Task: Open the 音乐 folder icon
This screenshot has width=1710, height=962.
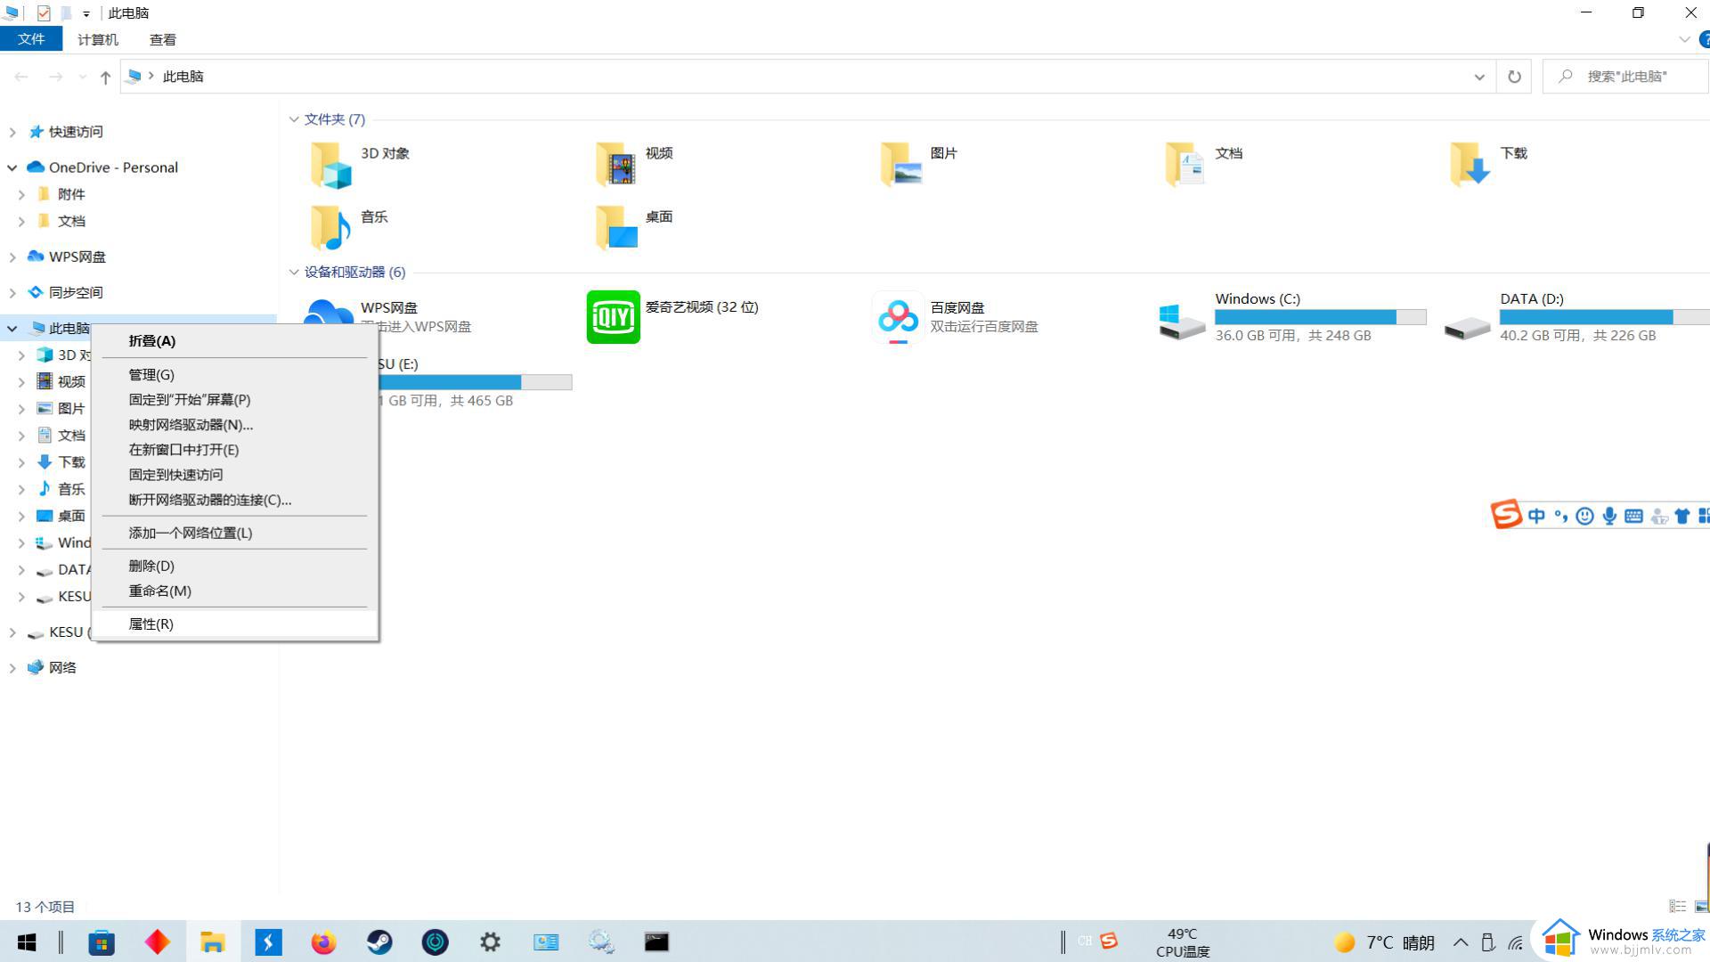Action: tap(330, 228)
